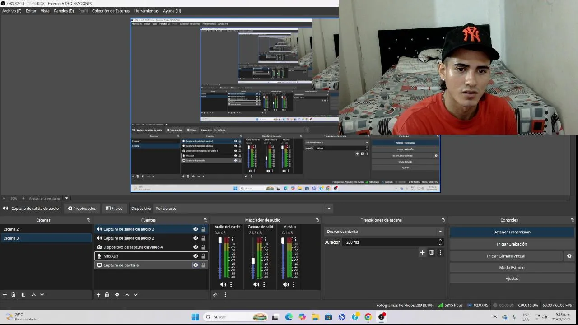Mute the Audio del escritorio channel
The height and width of the screenshot is (325, 578).
(223, 284)
